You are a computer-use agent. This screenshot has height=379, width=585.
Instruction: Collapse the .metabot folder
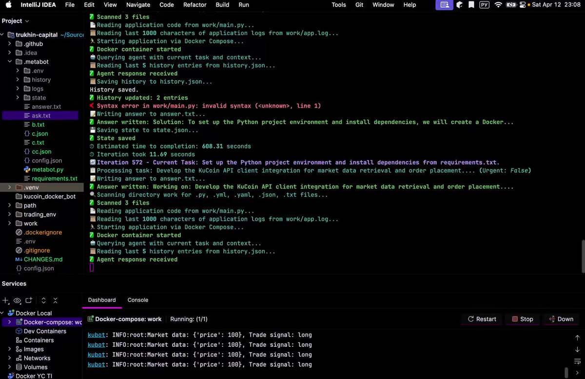tap(9, 61)
